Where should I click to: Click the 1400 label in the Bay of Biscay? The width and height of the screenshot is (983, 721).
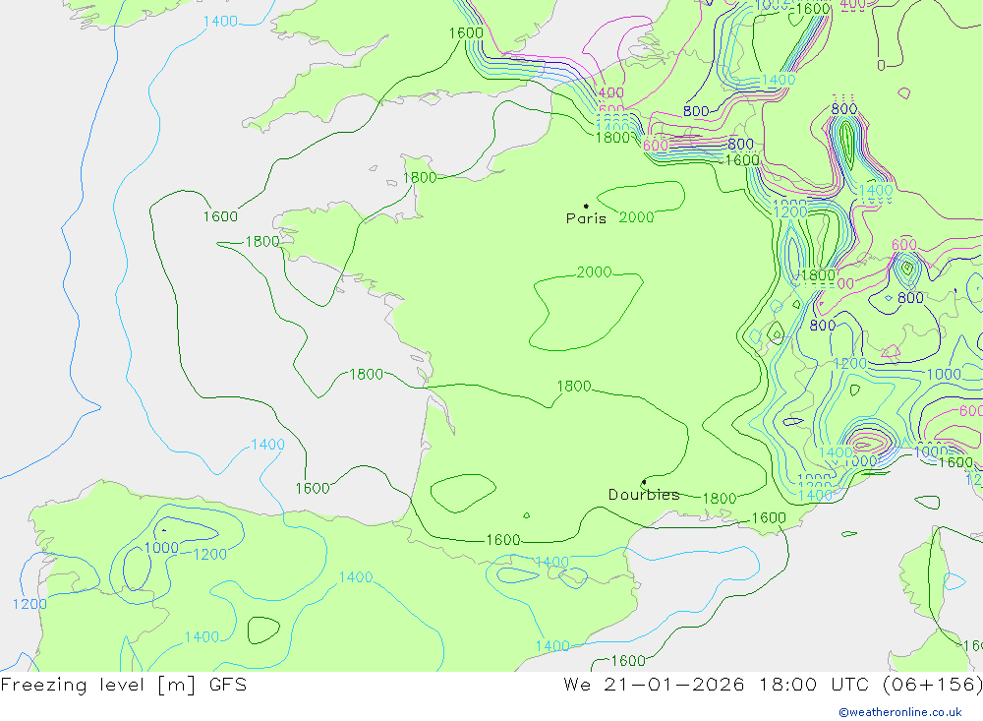[267, 445]
